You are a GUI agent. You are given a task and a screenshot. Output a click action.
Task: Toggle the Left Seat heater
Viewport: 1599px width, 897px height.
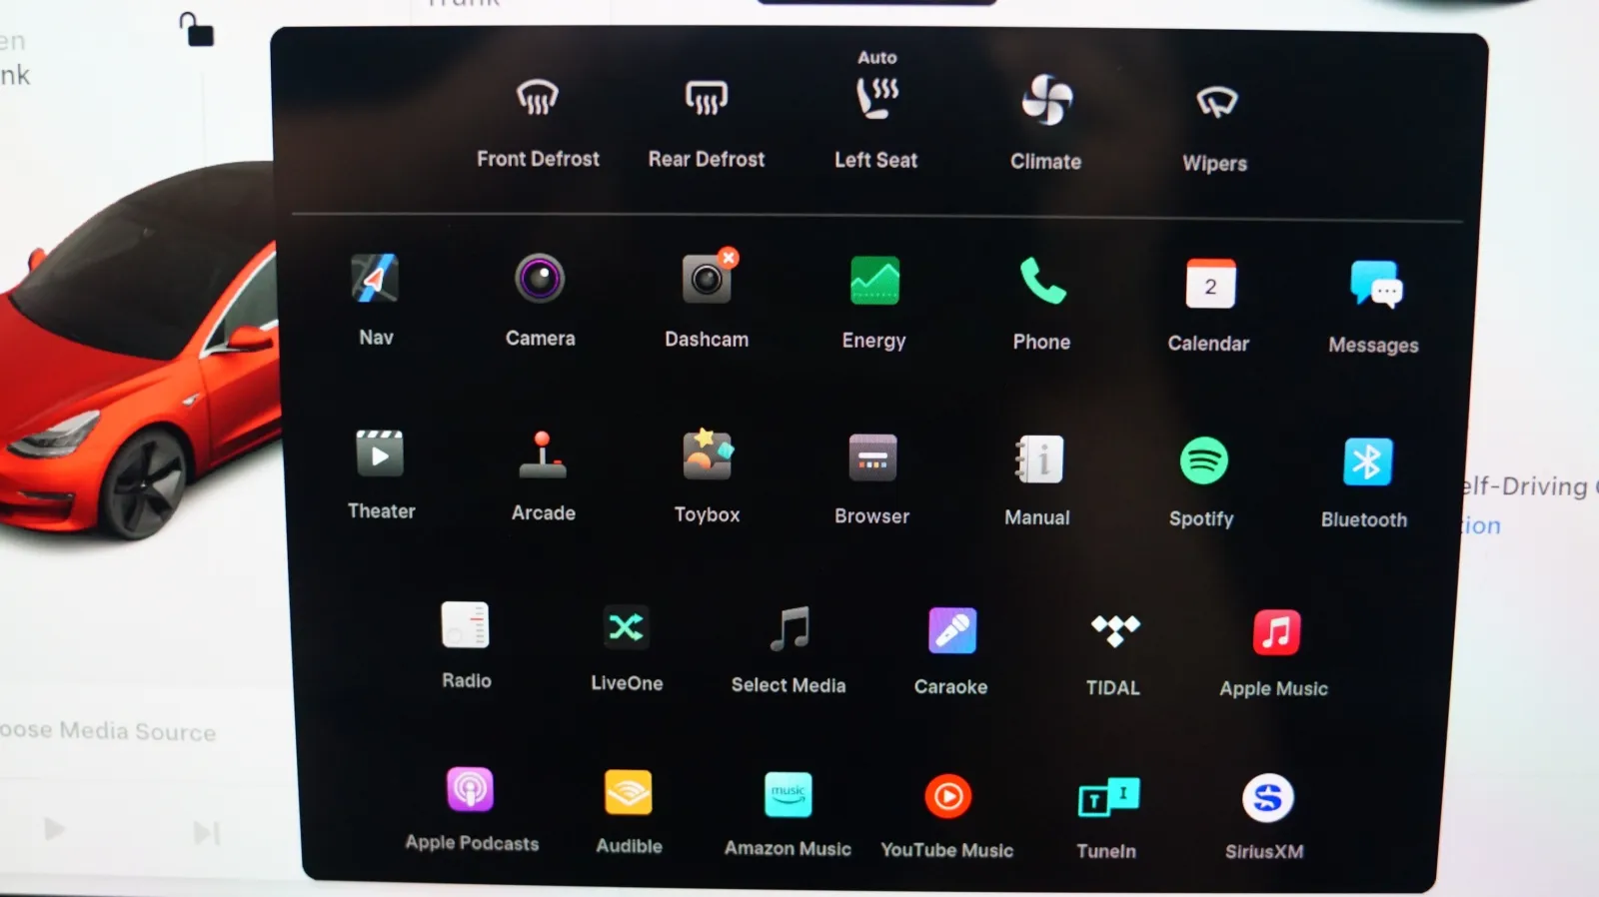876,100
